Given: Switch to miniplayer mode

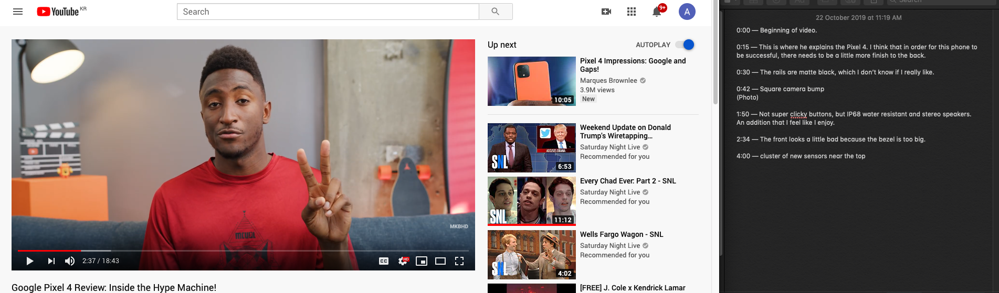Looking at the screenshot, I should [x=422, y=261].
